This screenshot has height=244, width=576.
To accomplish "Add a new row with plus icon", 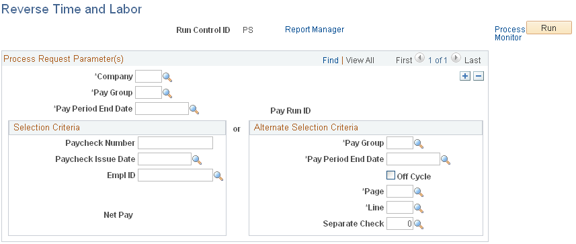I will pos(465,76).
